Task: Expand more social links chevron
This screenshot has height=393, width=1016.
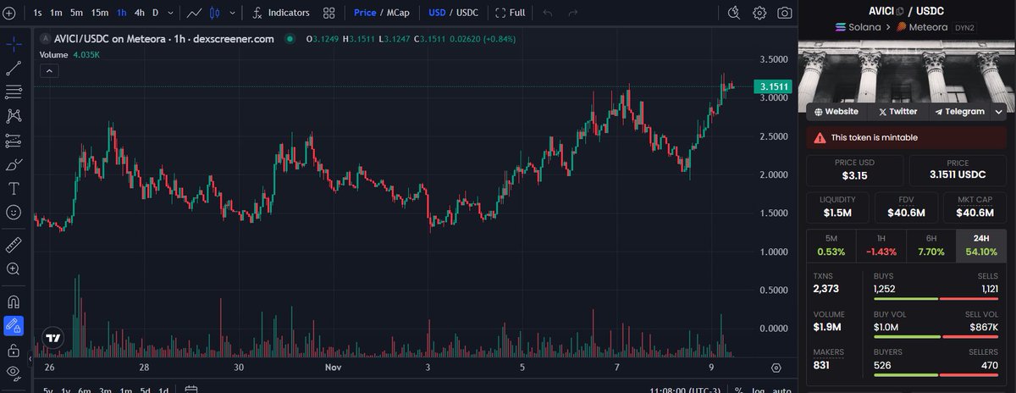Action: (x=1000, y=111)
